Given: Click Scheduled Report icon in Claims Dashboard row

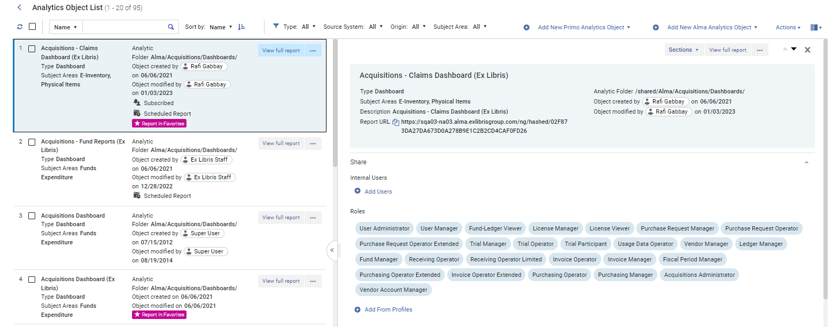Looking at the screenshot, I should [137, 113].
